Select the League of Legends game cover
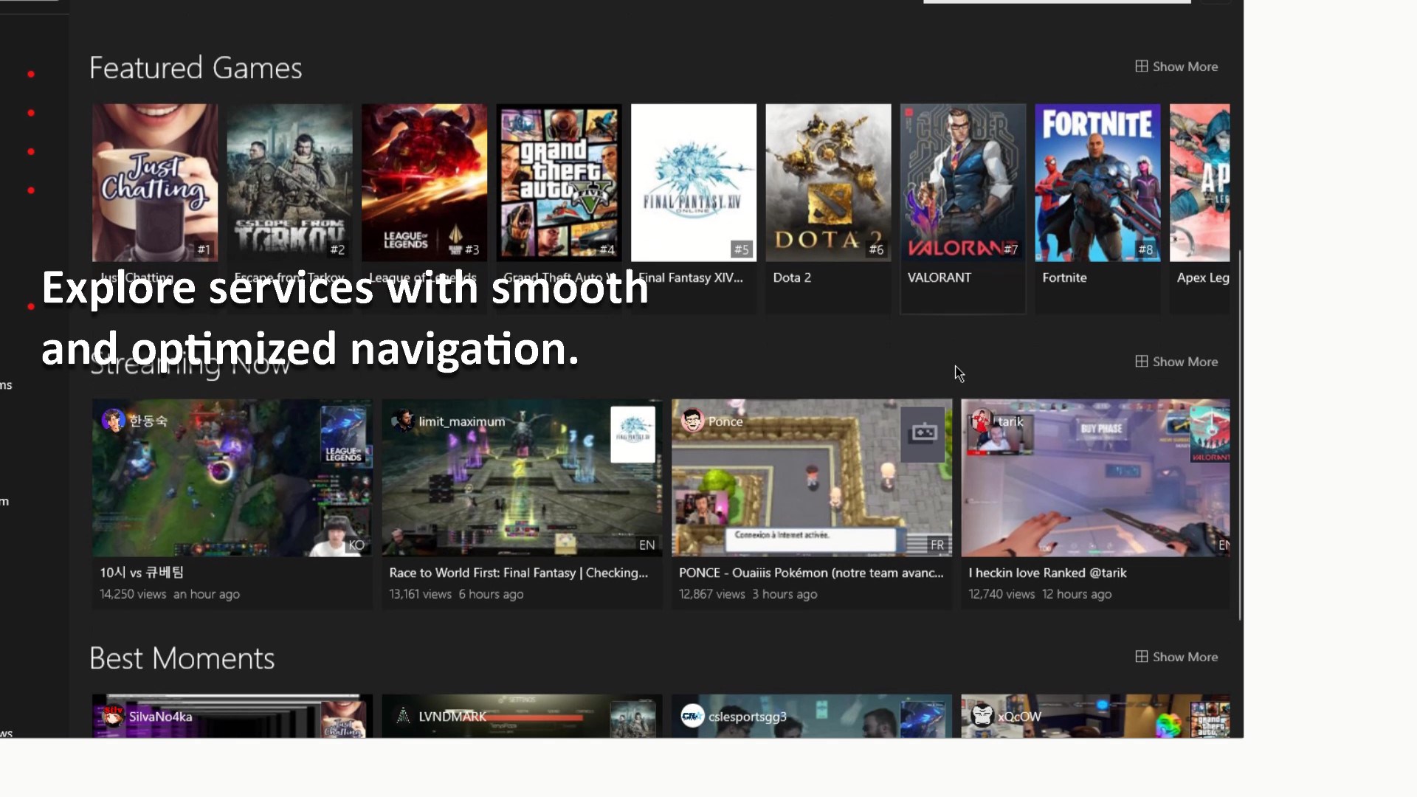The height and width of the screenshot is (797, 1417). pos(424,182)
